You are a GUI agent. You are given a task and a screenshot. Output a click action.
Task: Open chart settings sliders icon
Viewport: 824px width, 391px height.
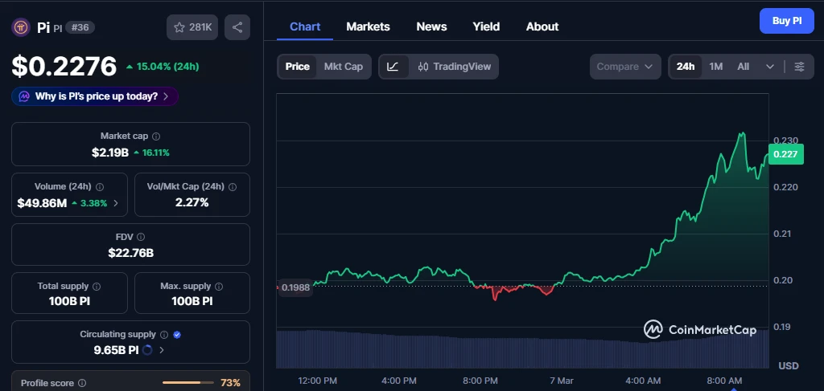(x=799, y=67)
